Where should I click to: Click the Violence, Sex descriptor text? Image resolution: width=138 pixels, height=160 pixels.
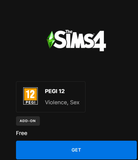click(x=62, y=102)
